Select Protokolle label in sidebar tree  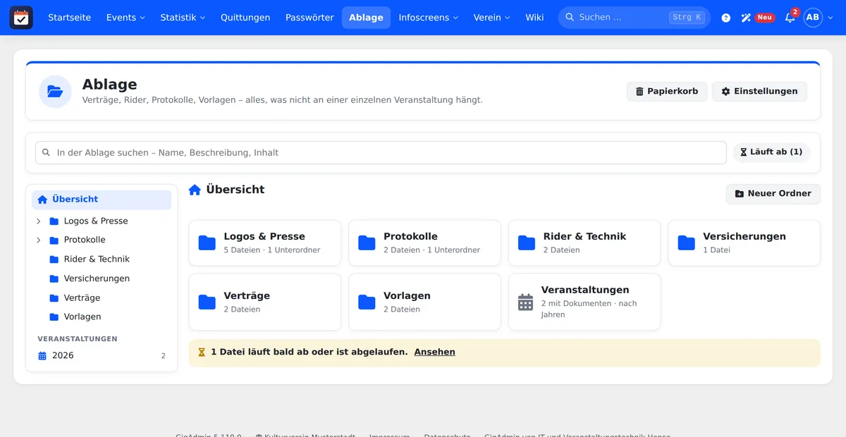[85, 240]
